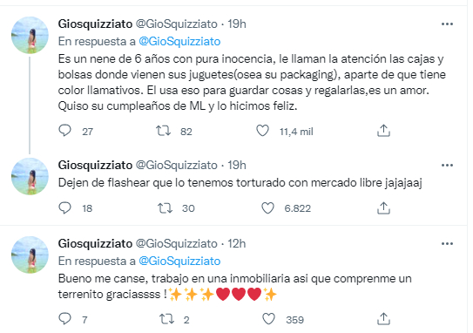Share the terrenito tweet

383,319
